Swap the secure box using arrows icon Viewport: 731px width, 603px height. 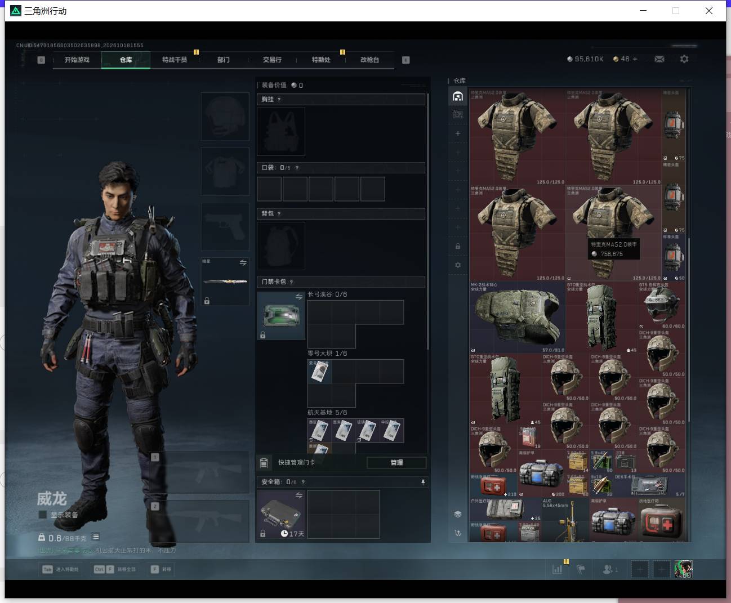(299, 495)
